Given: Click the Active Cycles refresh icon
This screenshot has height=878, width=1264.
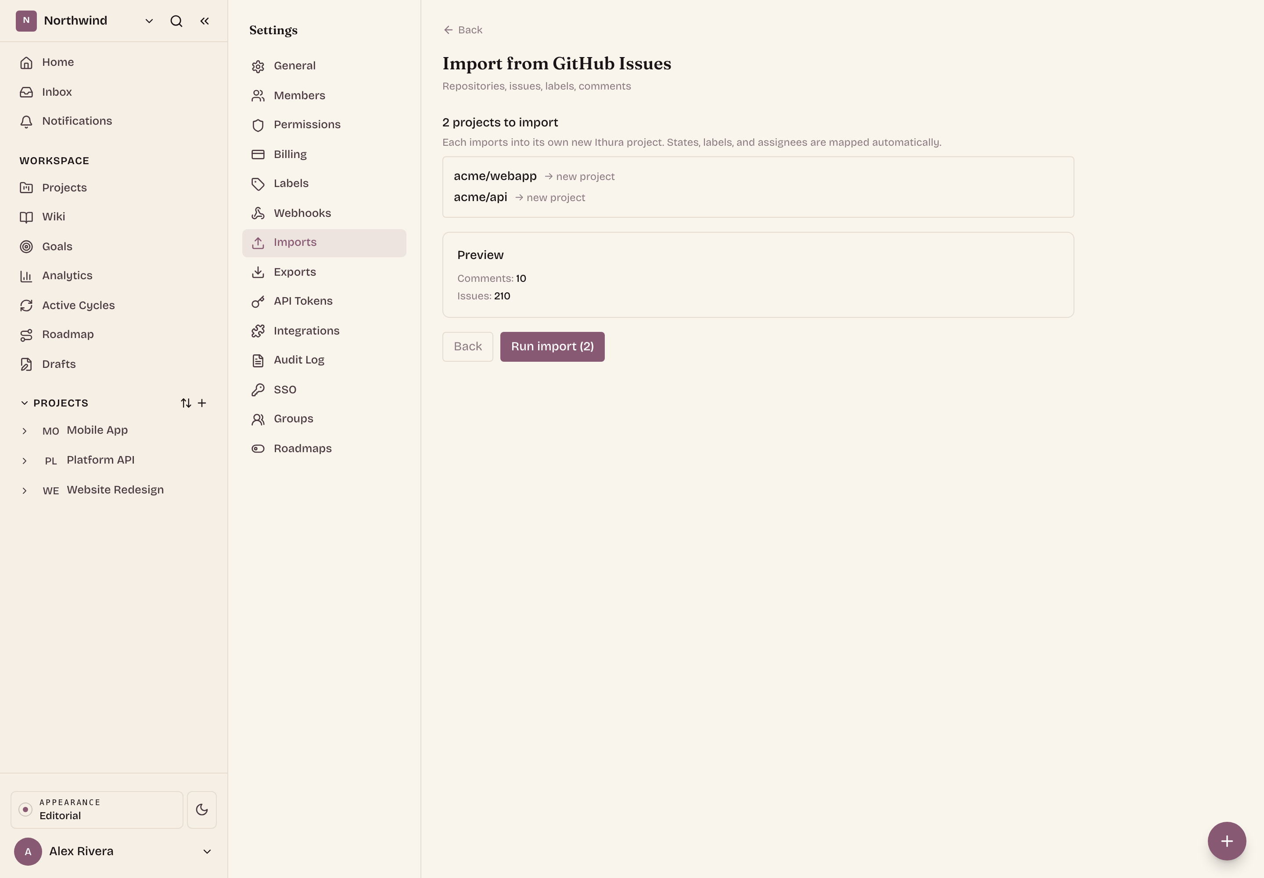Looking at the screenshot, I should click(26, 305).
